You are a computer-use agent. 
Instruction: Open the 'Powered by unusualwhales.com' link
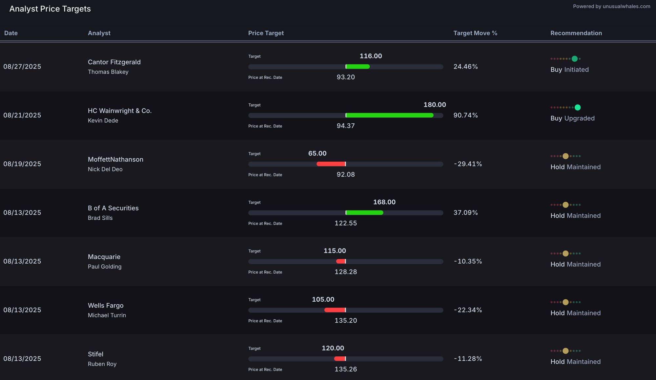tap(611, 6)
